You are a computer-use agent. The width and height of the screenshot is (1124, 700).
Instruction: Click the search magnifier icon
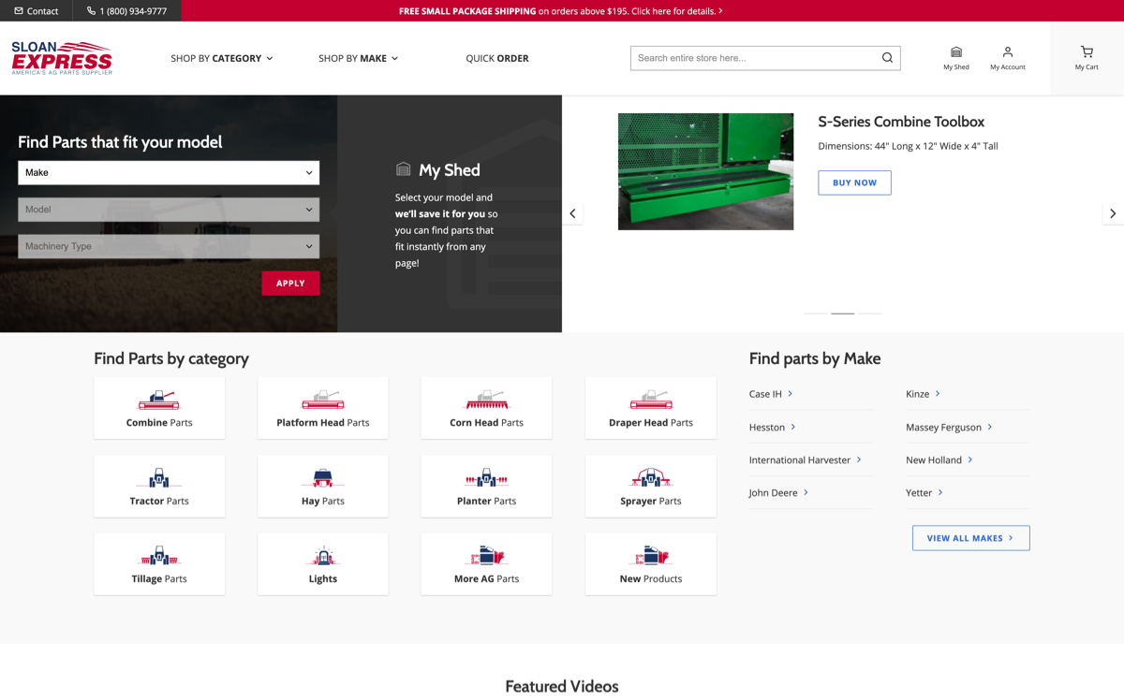click(887, 58)
